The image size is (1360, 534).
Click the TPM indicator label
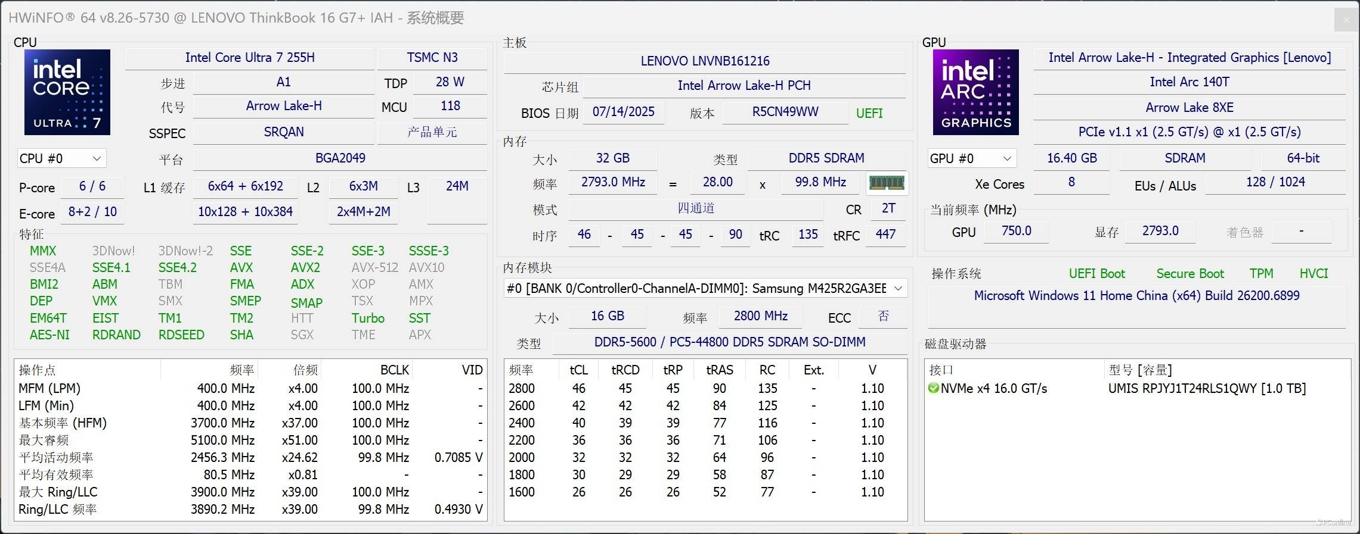tap(1260, 274)
